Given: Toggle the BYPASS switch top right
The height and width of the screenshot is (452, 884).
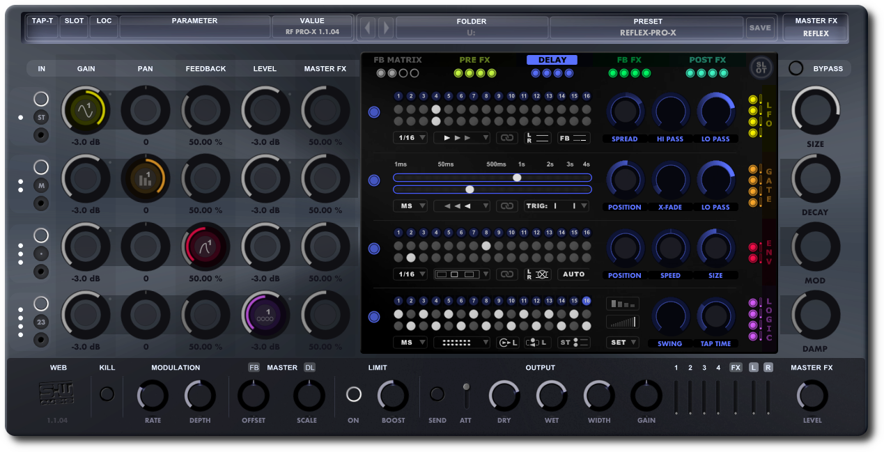Looking at the screenshot, I should coord(796,68).
